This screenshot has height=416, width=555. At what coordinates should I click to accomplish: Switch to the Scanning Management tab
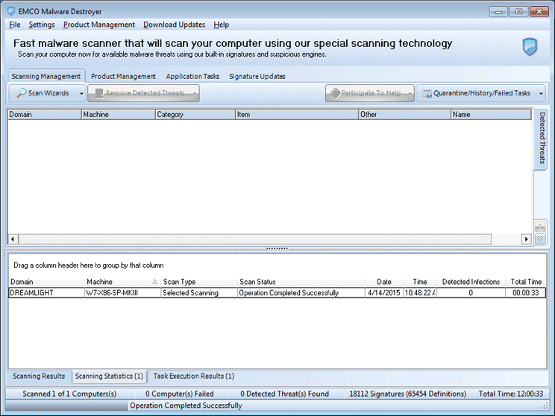tap(46, 76)
